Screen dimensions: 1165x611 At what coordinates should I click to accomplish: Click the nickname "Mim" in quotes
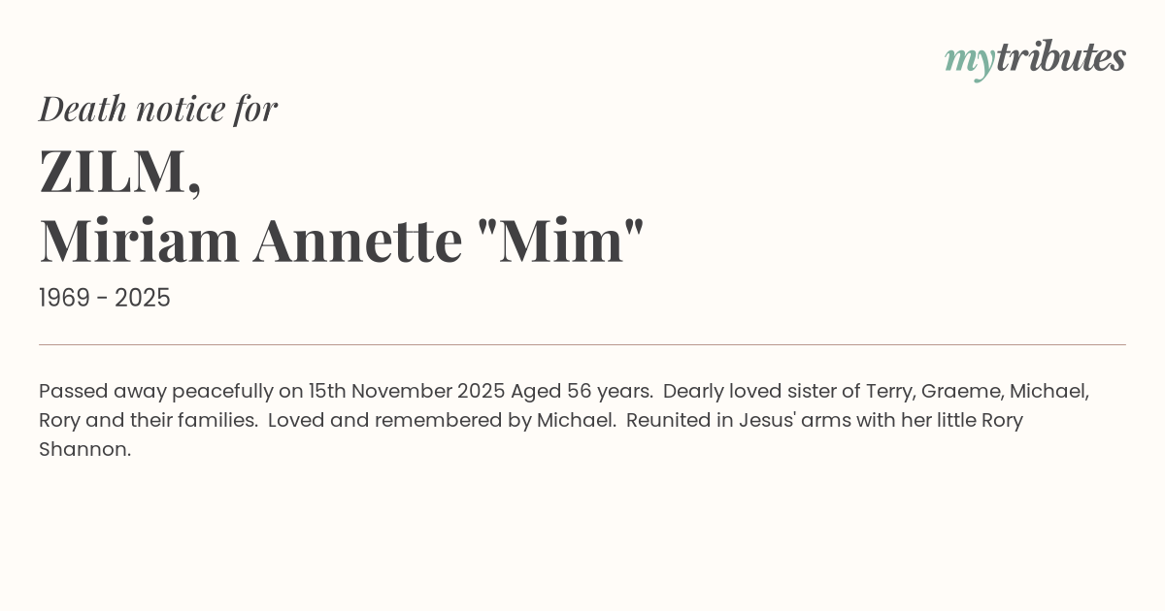tap(561, 241)
